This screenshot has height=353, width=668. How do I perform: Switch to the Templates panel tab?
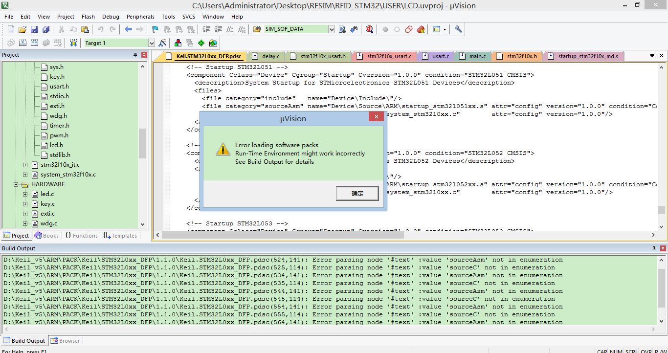120,236
